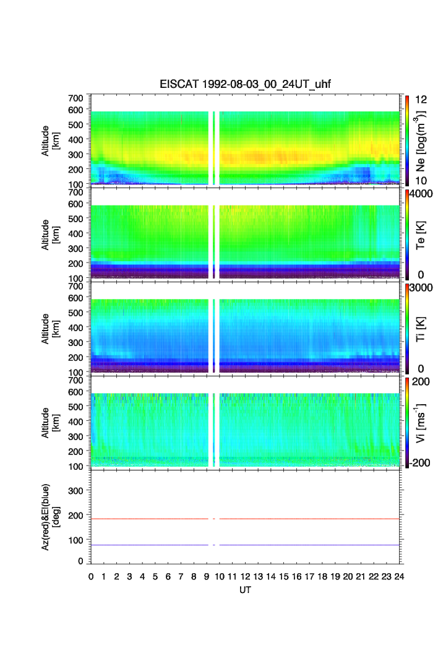Screen dimensions: 438x658
Task: Click the UT tick label 24
Action: coord(399,576)
